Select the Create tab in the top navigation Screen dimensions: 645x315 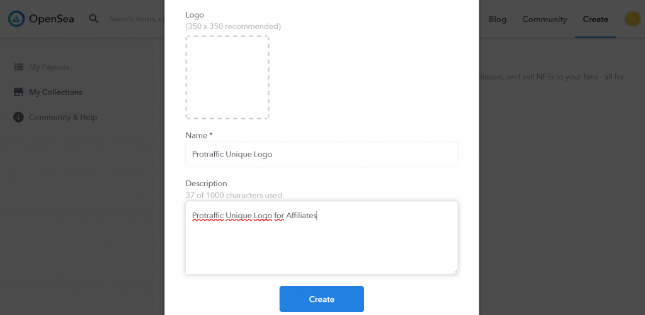coord(595,19)
